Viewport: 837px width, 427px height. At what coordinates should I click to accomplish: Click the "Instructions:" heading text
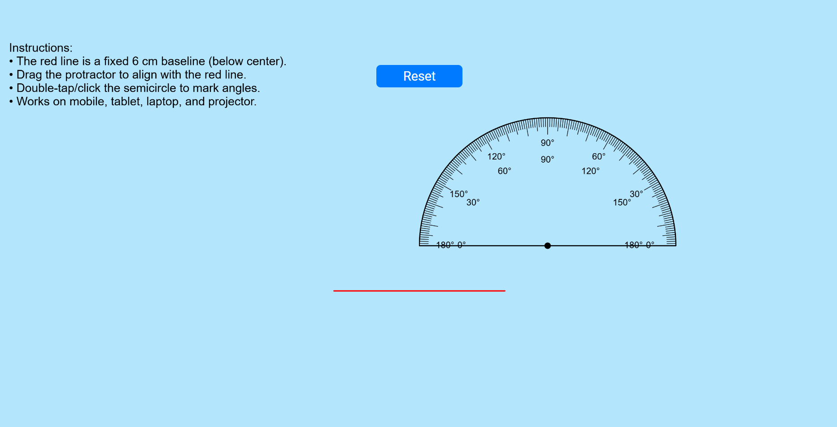[x=41, y=48]
